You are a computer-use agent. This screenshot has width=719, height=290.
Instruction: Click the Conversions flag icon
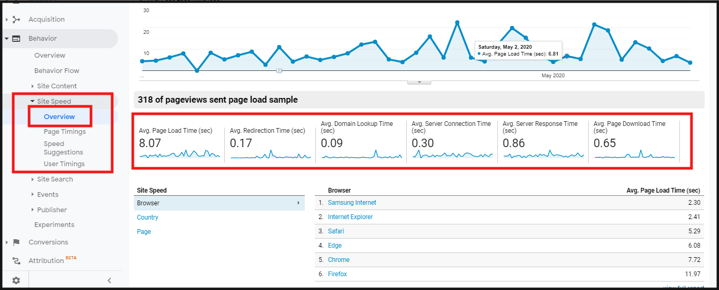coord(16,242)
